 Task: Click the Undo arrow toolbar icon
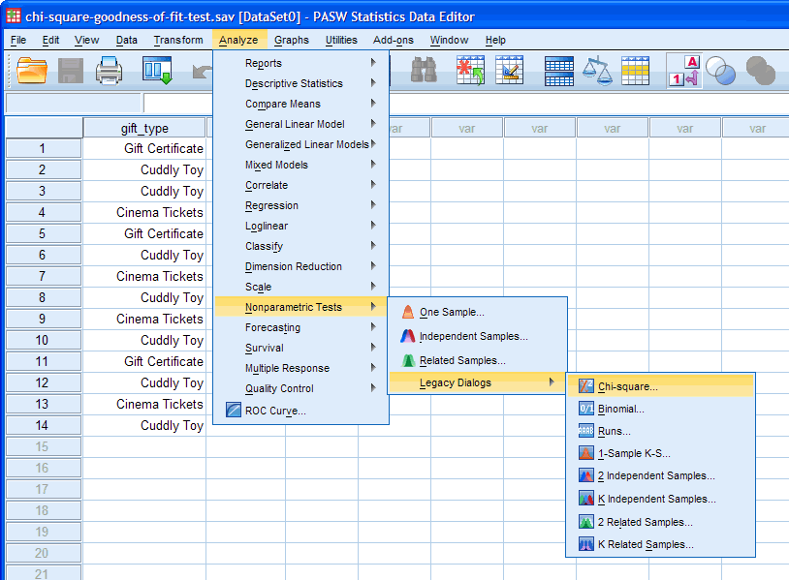tap(203, 72)
